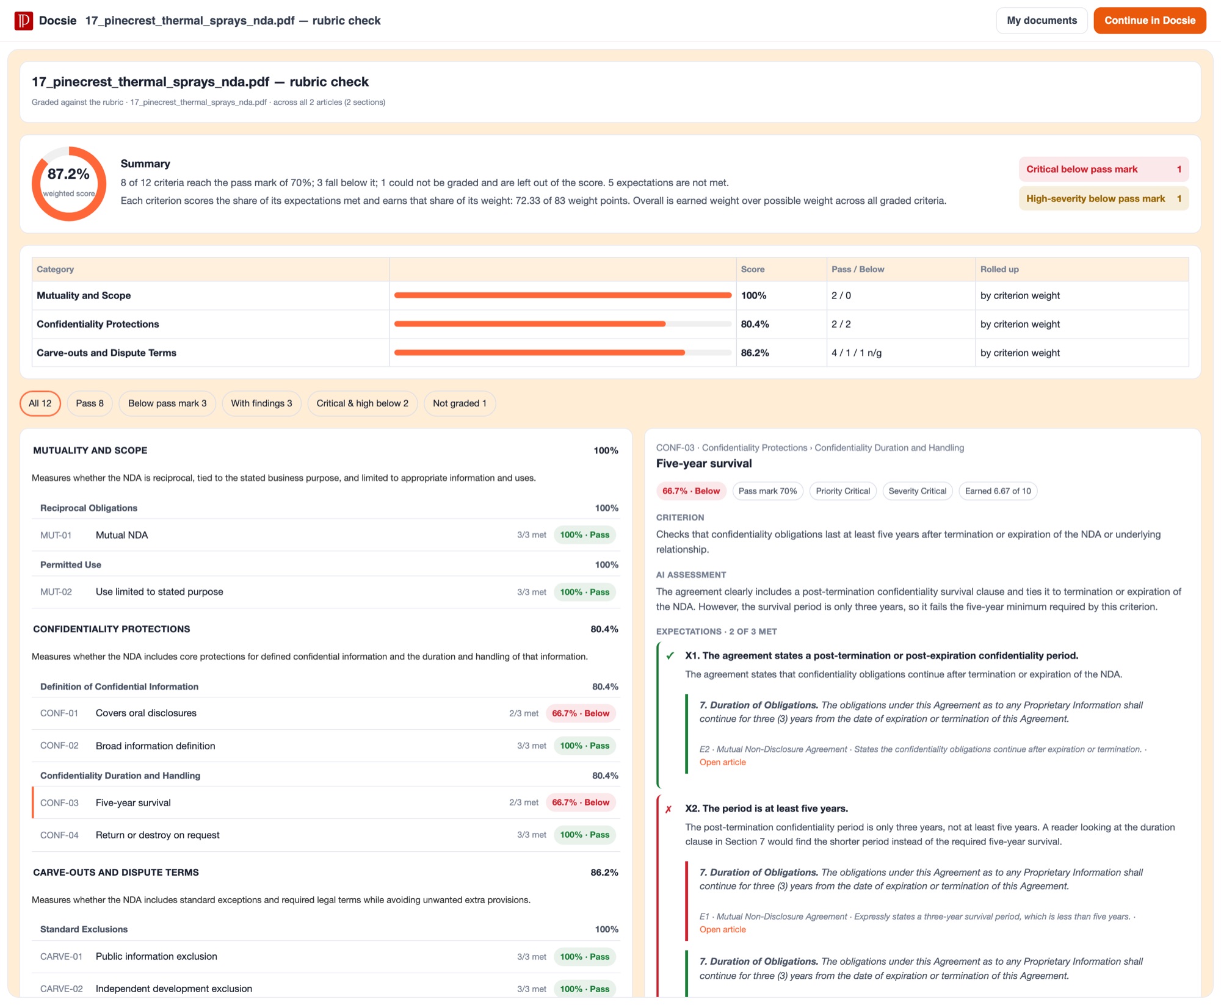Screen dimensions: 1221x1005
Task: Open the MUT-01 Mutual NDA row
Action: coord(326,535)
